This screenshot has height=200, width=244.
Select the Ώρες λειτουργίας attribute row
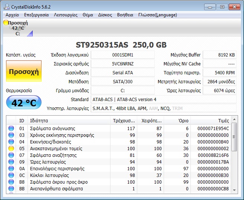point(119,162)
